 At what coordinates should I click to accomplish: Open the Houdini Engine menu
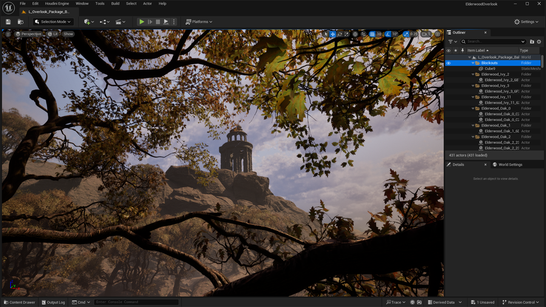pyautogui.click(x=57, y=4)
